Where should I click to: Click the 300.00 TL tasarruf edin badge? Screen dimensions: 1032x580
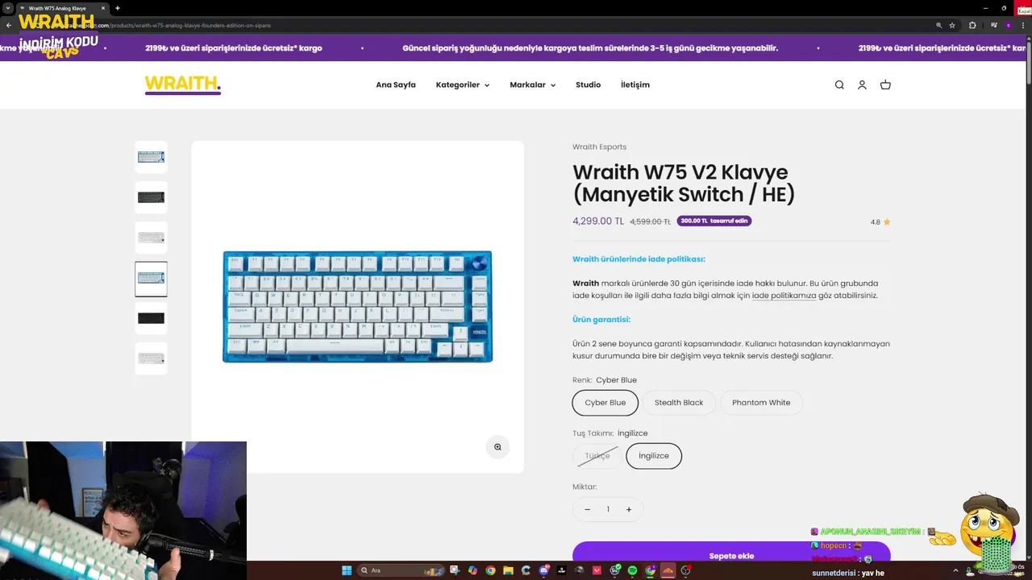click(x=714, y=221)
